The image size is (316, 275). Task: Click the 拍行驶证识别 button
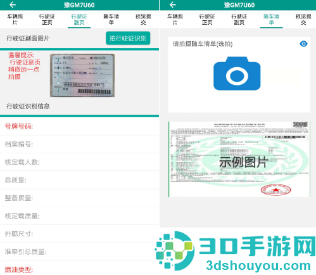(x=128, y=38)
